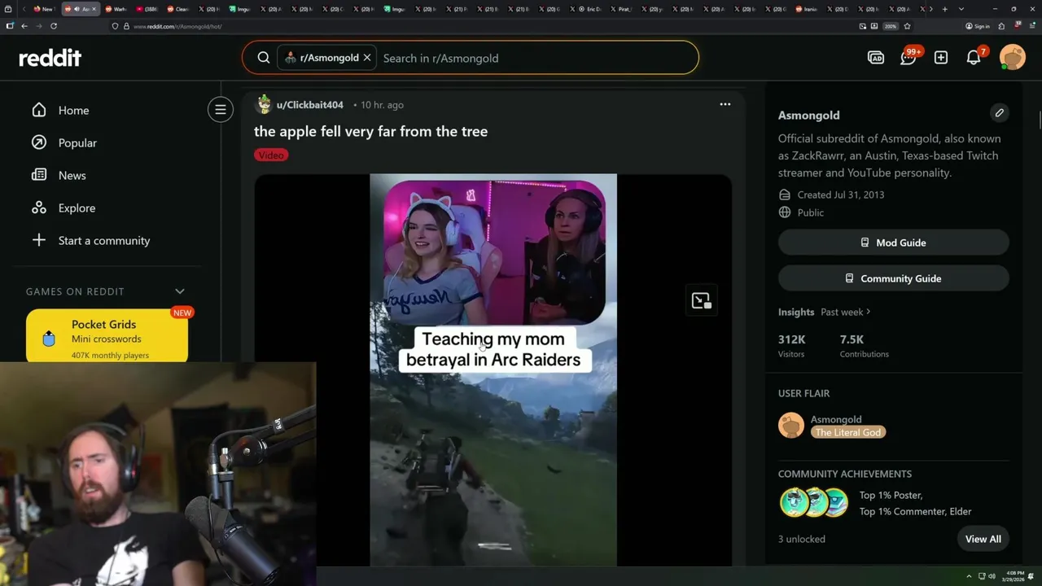This screenshot has width=1042, height=586.
Task: Open the Firefox View button
Action: point(7,9)
